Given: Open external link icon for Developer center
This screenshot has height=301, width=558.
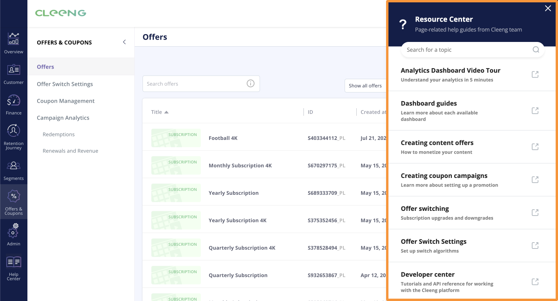Looking at the screenshot, I should click(535, 281).
